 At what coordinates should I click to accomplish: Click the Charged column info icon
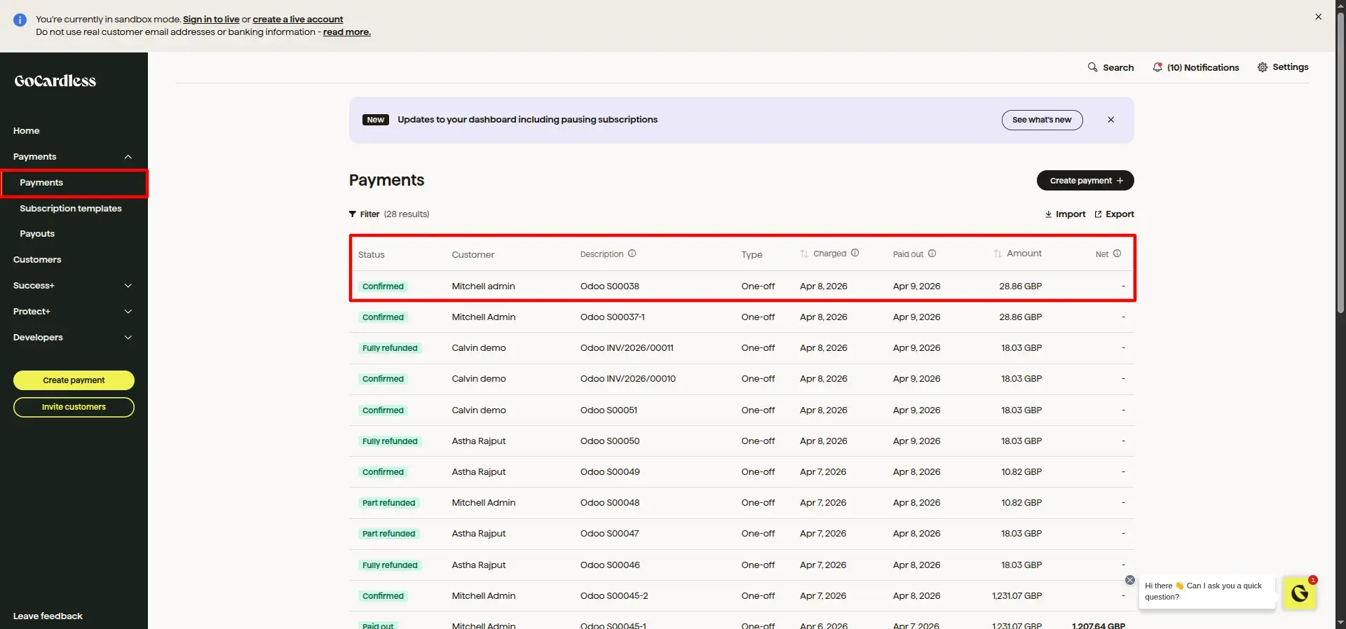(855, 253)
